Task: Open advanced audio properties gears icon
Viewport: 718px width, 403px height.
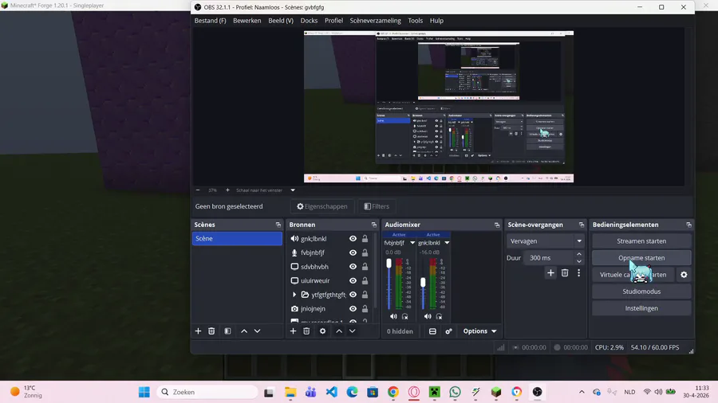Action: (x=448, y=331)
